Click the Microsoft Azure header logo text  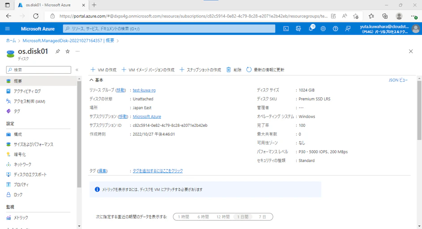coord(38,29)
